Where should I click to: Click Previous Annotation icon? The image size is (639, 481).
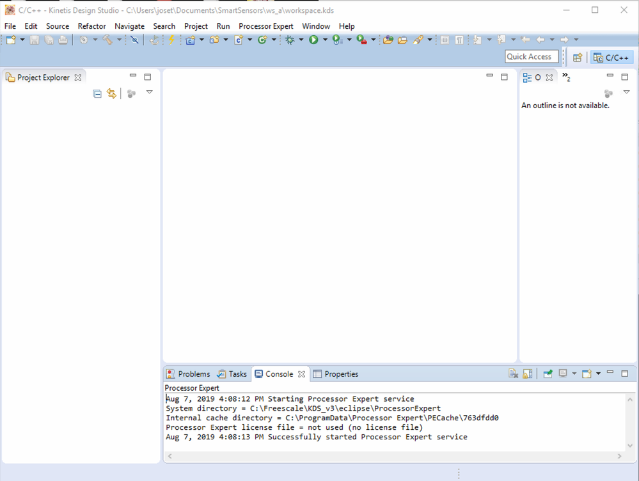pyautogui.click(x=501, y=40)
